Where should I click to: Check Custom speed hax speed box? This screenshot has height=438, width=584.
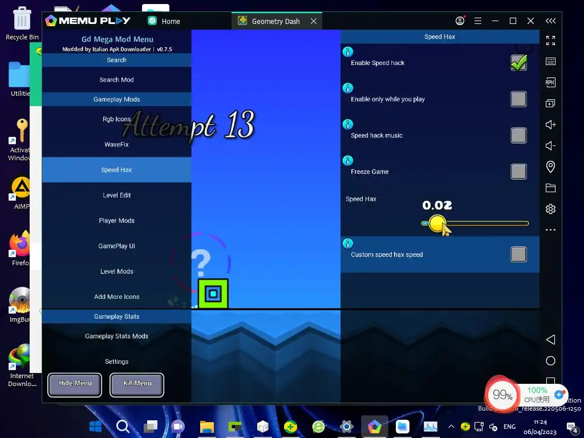pos(518,254)
